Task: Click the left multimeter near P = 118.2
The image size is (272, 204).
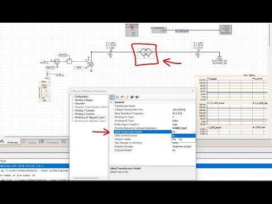Action: pos(110,54)
